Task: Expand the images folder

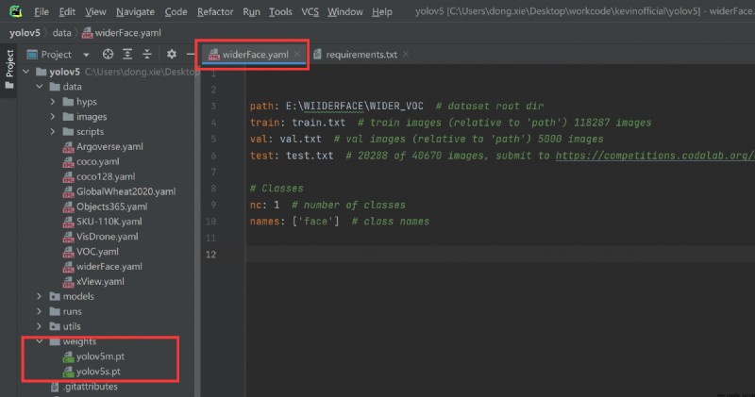Action: click(53, 116)
